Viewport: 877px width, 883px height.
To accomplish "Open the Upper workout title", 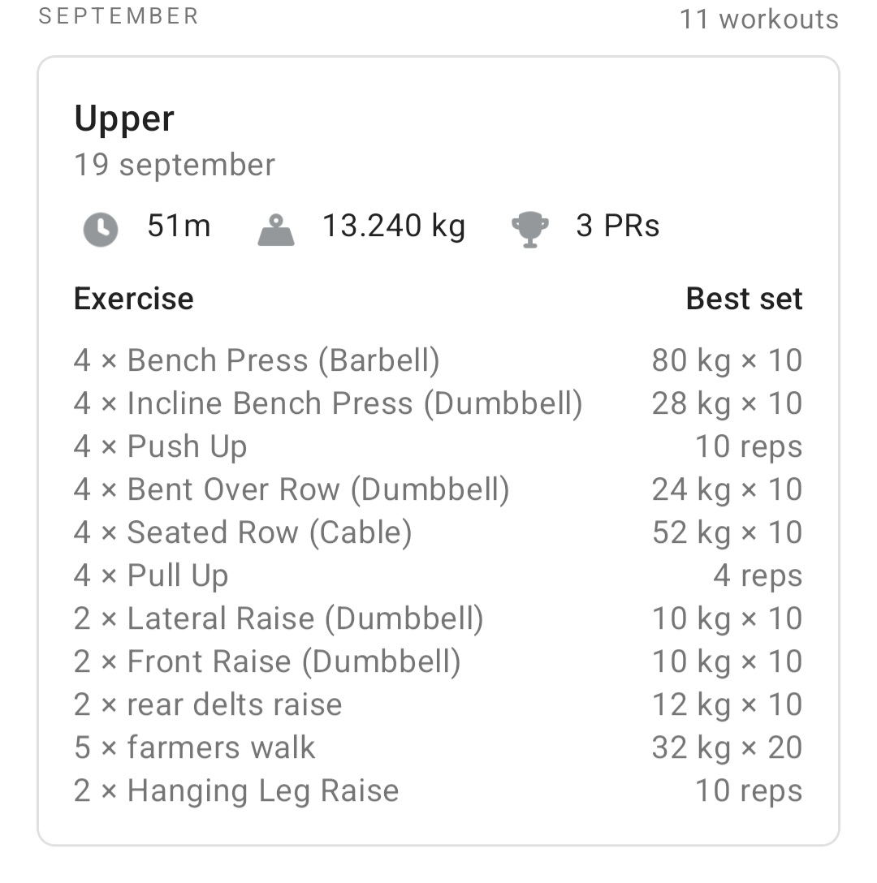I will pyautogui.click(x=124, y=118).
